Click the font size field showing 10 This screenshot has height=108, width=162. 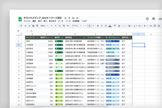(x=89, y=26)
